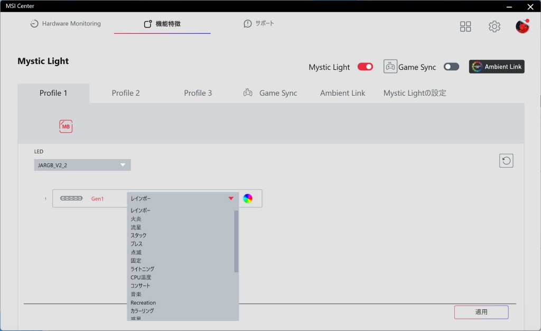541x331 pixels.
Task: Click the 適用 apply button
Action: pyautogui.click(x=481, y=312)
